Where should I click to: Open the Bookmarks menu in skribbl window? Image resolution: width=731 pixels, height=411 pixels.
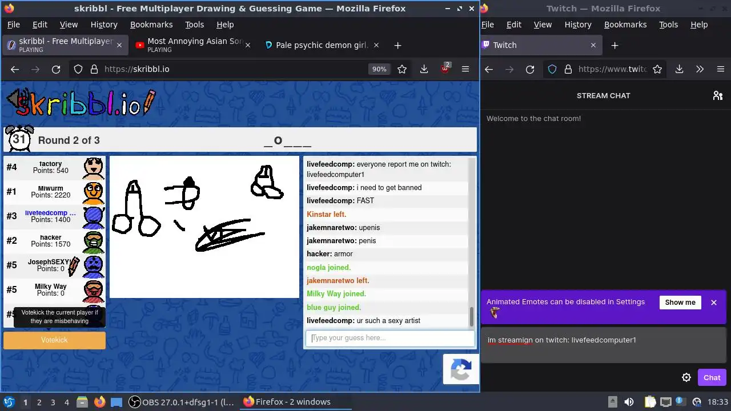pos(151,25)
